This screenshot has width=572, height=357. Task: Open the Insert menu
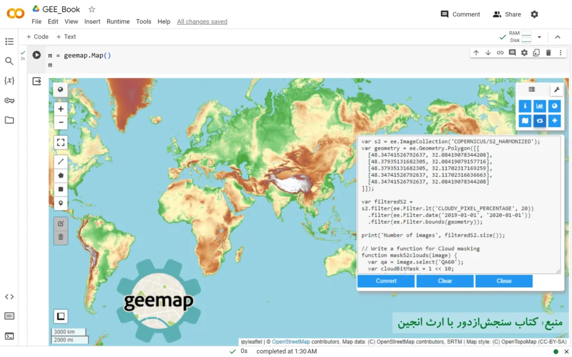[x=92, y=22]
